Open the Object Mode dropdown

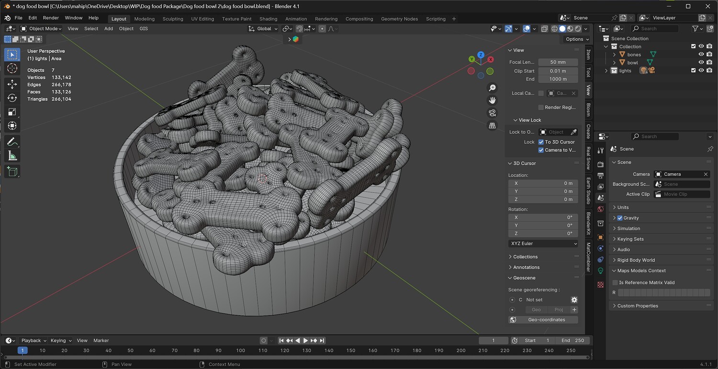(x=42, y=29)
